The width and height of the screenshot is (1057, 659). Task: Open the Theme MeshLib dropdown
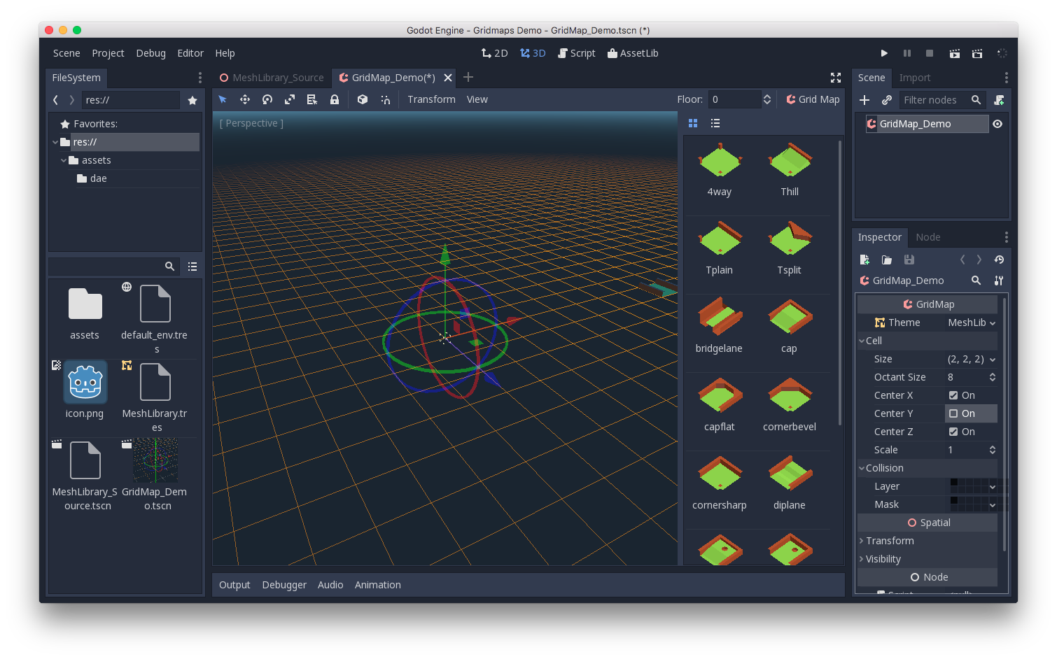pos(972,323)
